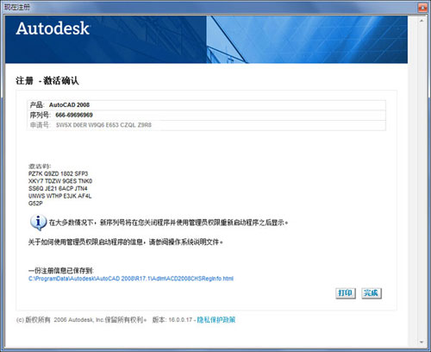The image size is (431, 352).
Task: Click the scrollbar up arrow
Action: pyautogui.click(x=422, y=21)
